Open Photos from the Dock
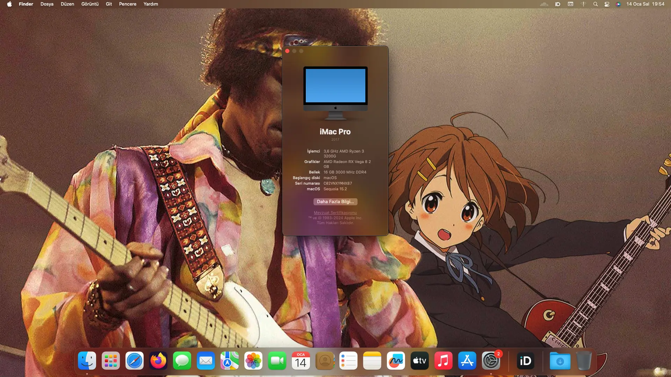Image resolution: width=671 pixels, height=377 pixels. (x=253, y=361)
